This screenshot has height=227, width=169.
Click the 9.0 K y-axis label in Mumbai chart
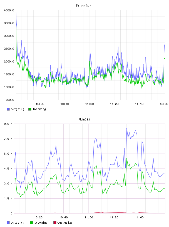(x=8, y=124)
